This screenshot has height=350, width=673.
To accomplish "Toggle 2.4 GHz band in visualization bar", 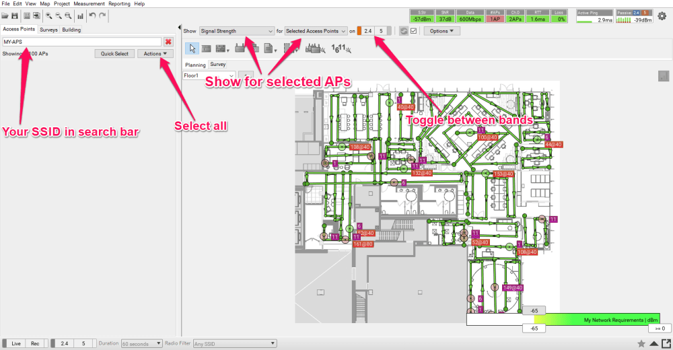I will 368,31.
